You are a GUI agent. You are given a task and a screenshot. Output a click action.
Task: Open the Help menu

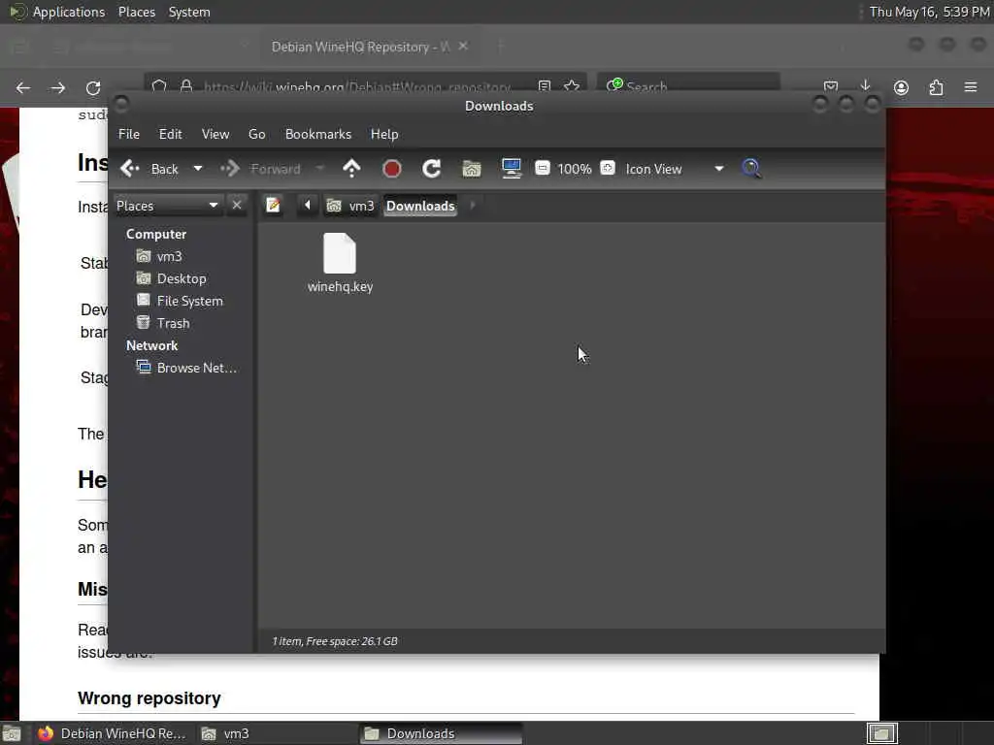[384, 134]
